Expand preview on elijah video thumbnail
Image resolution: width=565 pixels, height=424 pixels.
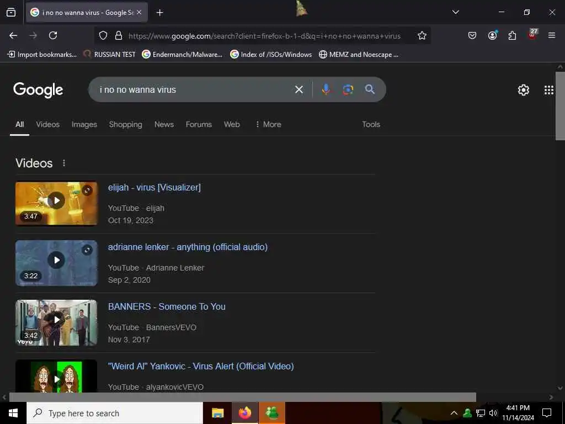[87, 190]
